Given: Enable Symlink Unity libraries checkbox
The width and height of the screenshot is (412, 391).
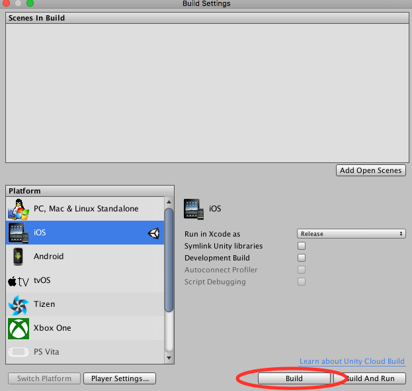Looking at the screenshot, I should (x=302, y=246).
